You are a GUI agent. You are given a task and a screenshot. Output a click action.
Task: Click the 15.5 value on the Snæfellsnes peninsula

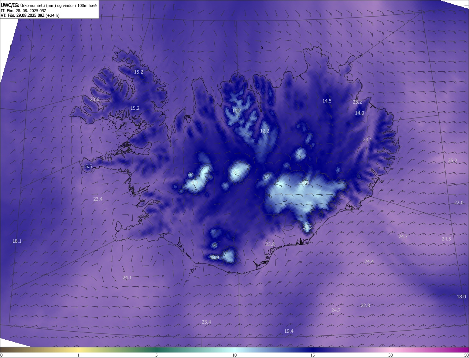(x=87, y=167)
